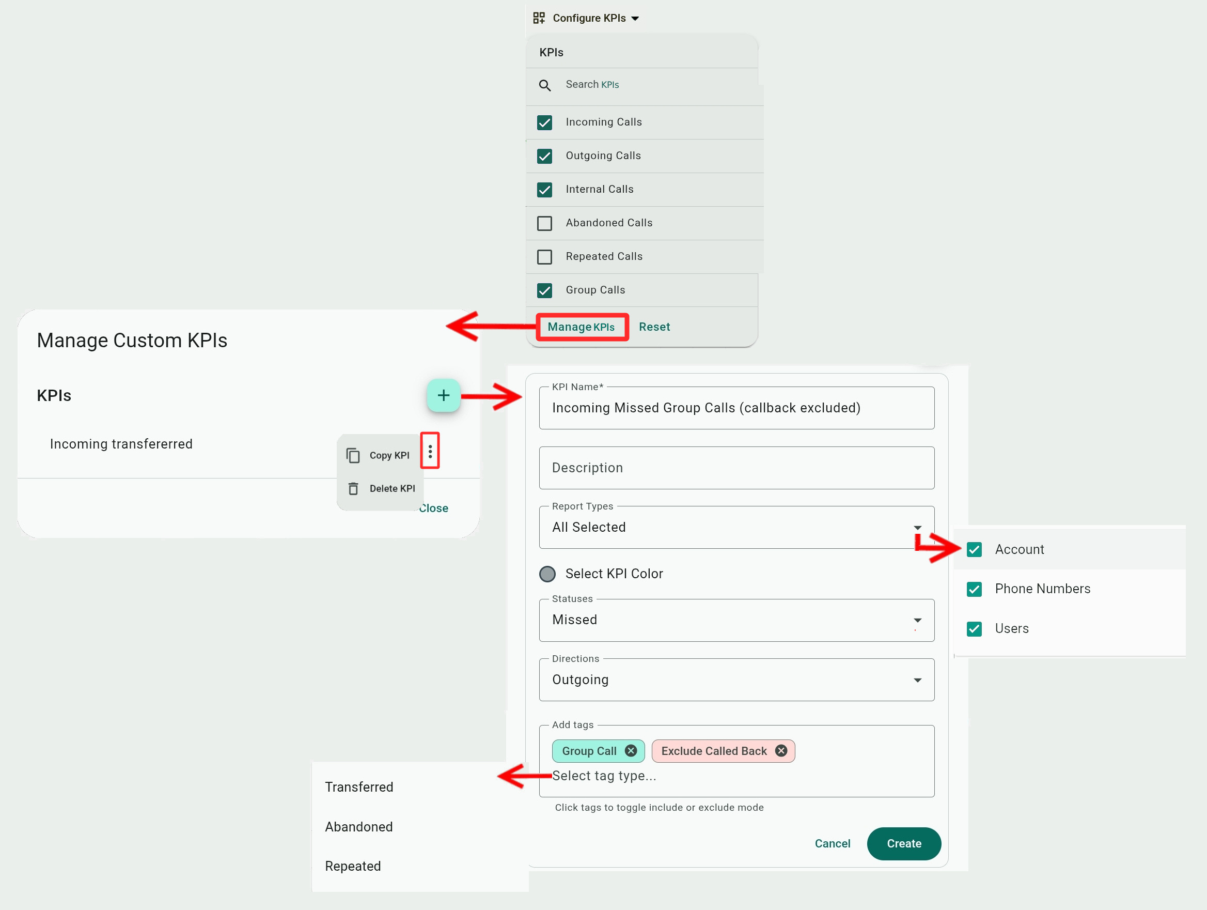Click the Create button

(x=904, y=843)
